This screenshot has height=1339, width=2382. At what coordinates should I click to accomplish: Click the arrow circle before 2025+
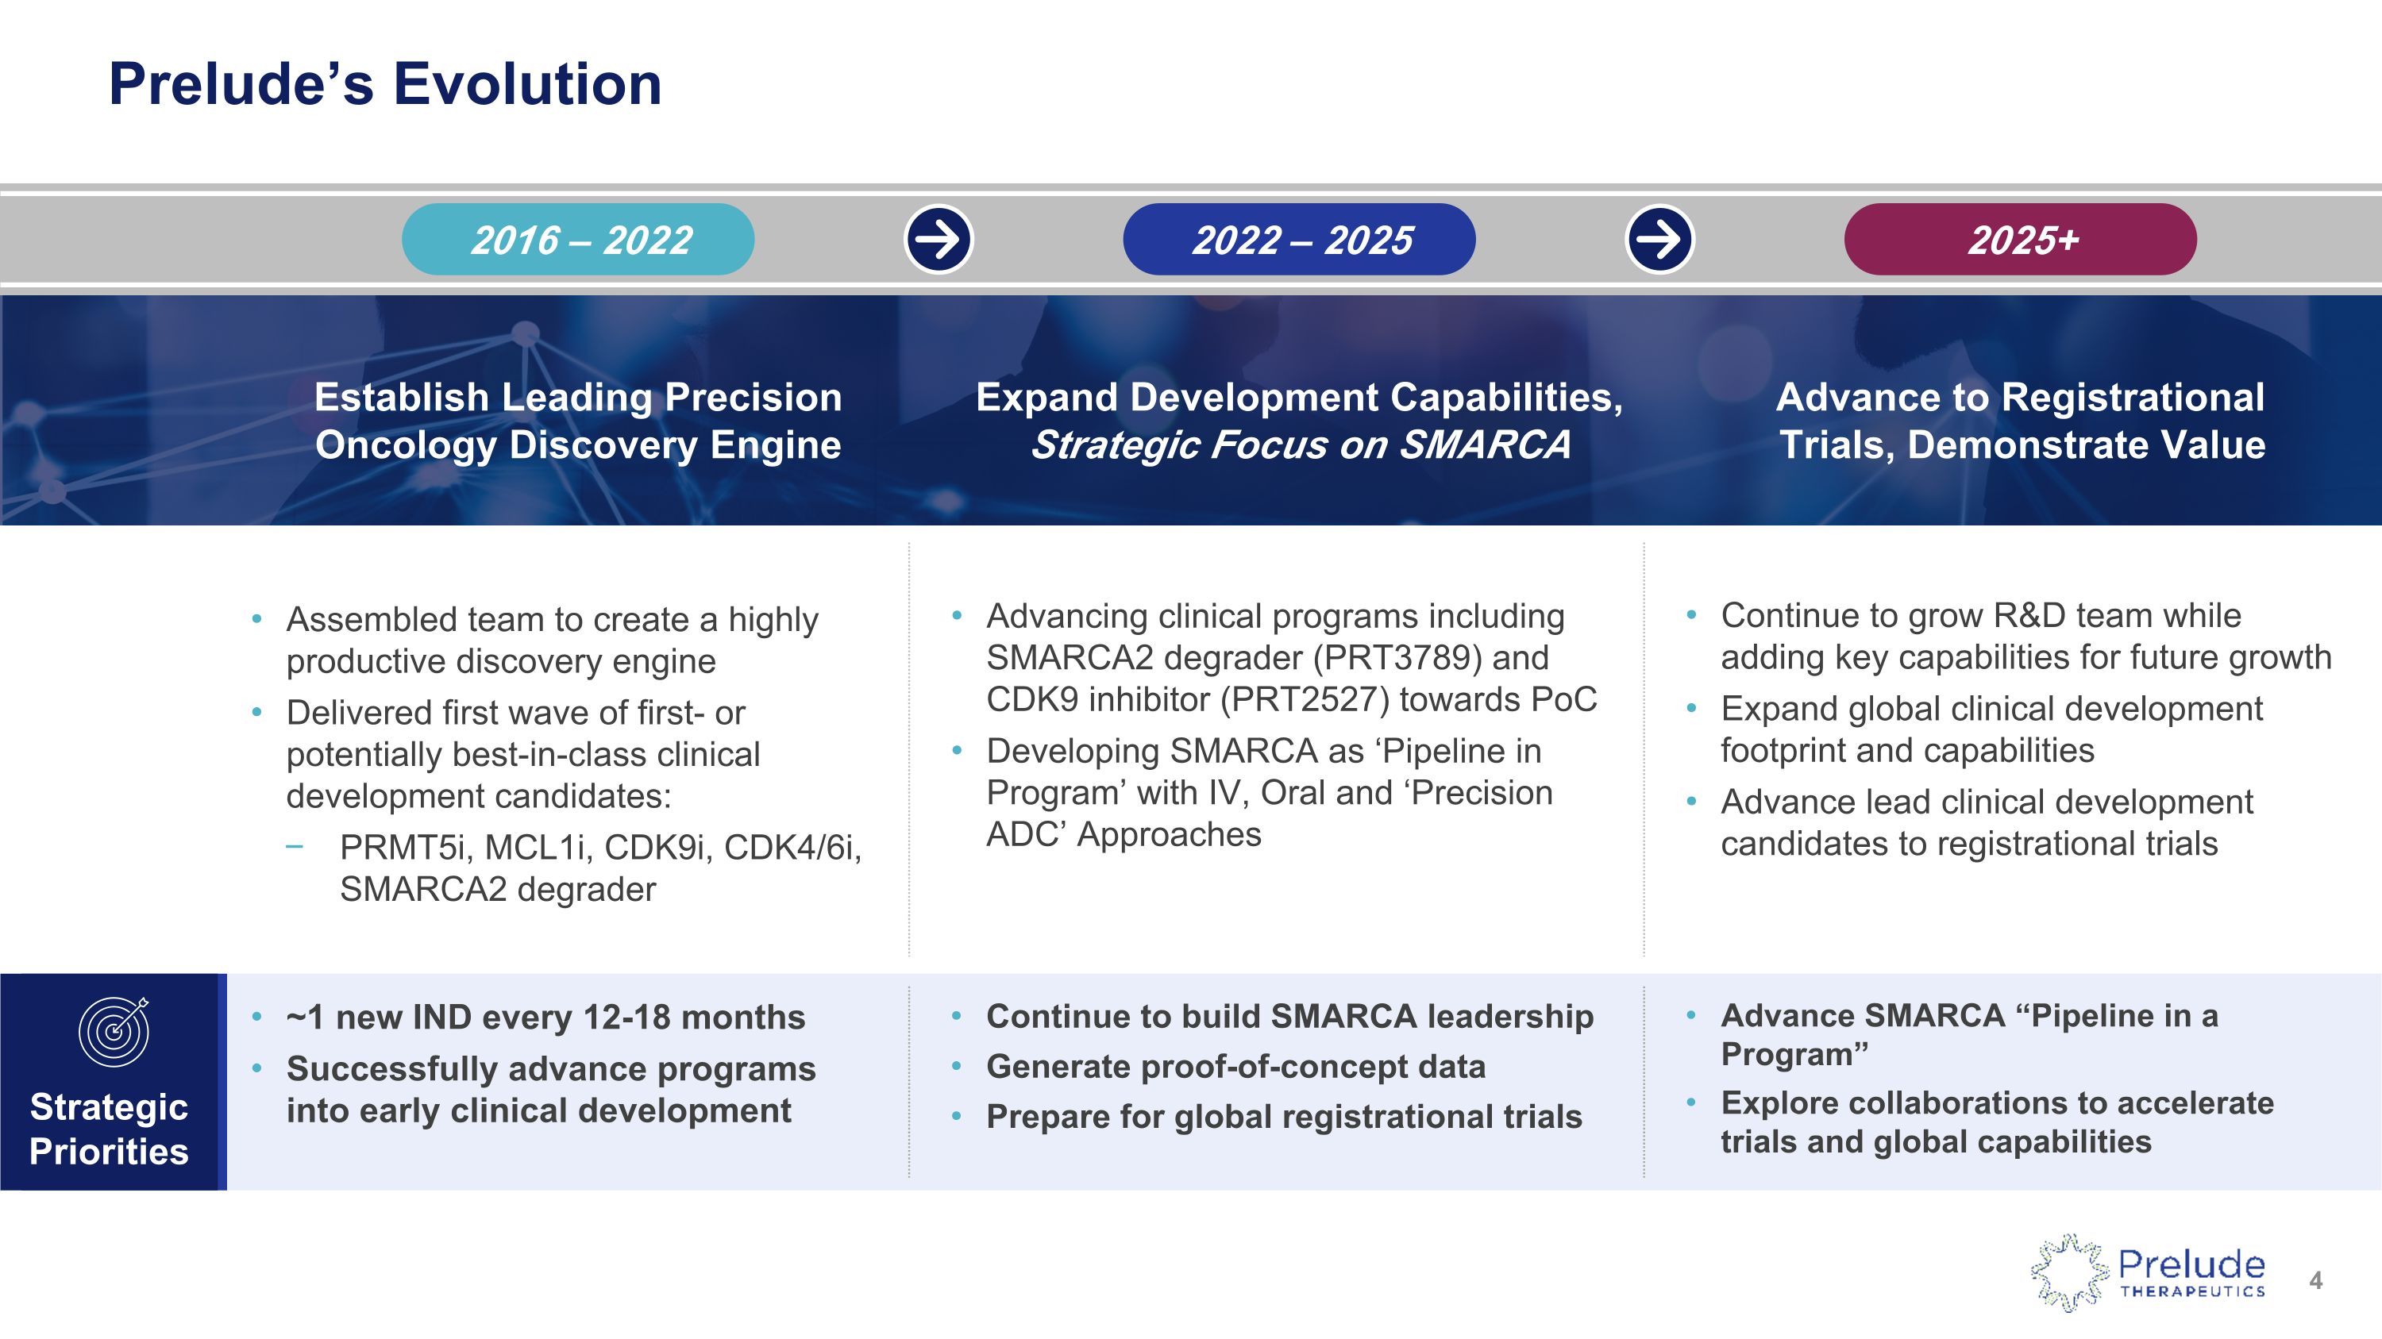[x=1659, y=240]
